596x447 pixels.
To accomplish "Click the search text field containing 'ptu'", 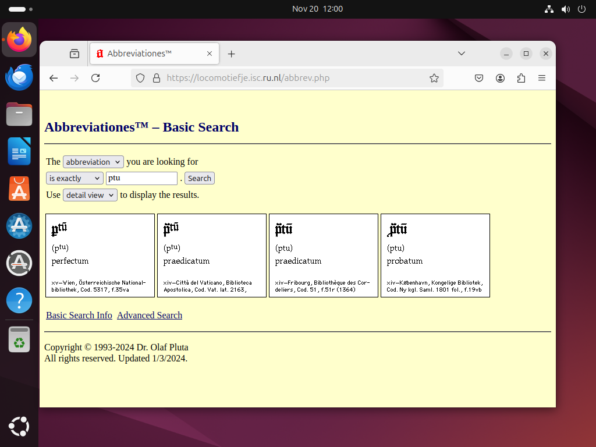I will (141, 179).
